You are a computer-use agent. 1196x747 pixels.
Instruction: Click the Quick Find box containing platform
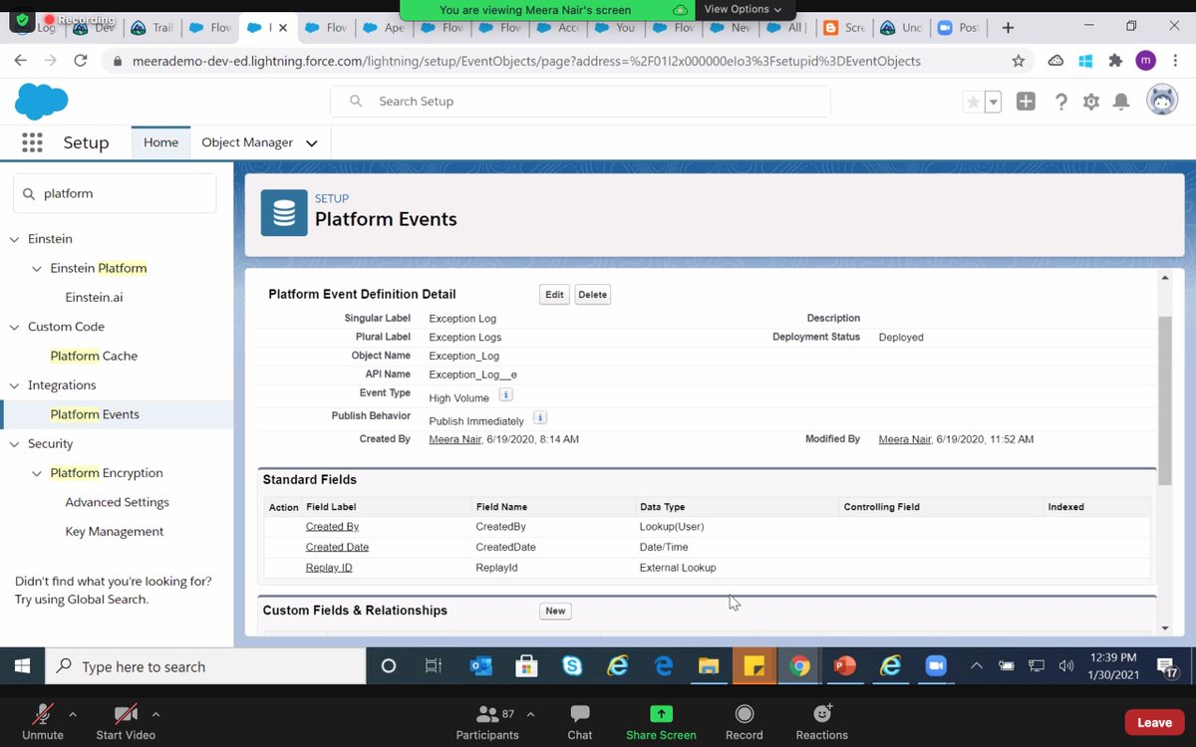tap(115, 193)
